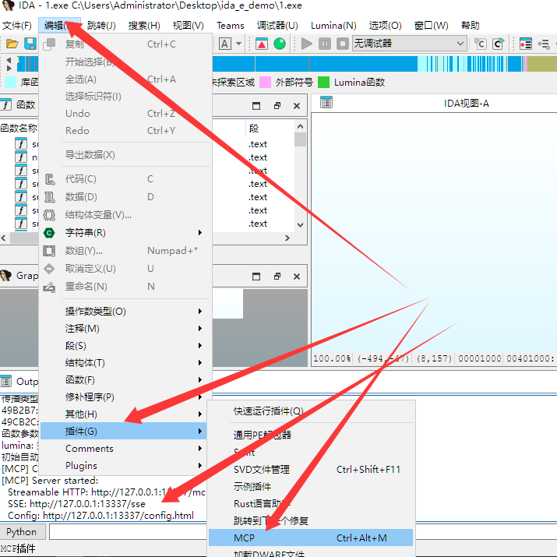The height and width of the screenshot is (557, 557).
Task: Click the text 'A' toolbar icon
Action: [224, 44]
